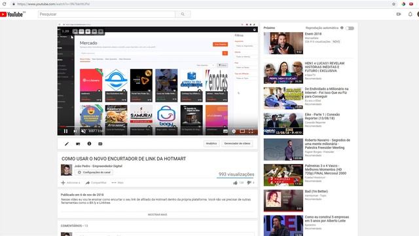Open the Analytics button
The width and height of the screenshot is (419, 236).
tap(211, 144)
